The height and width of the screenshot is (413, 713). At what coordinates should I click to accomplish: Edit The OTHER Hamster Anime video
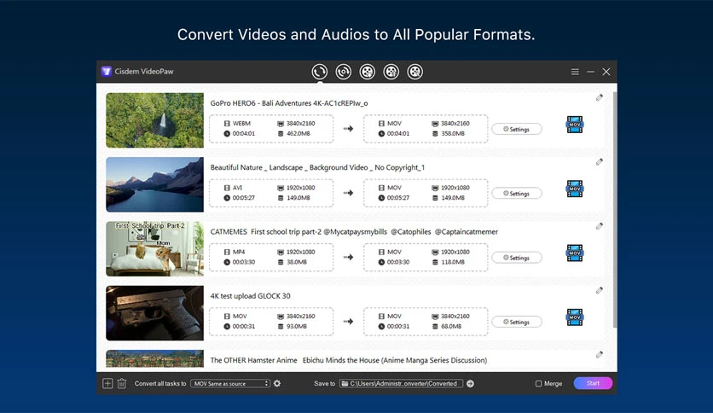600,354
